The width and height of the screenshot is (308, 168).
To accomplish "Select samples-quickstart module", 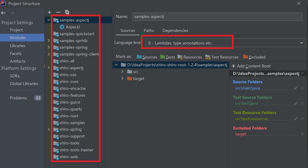I will 77,34.
